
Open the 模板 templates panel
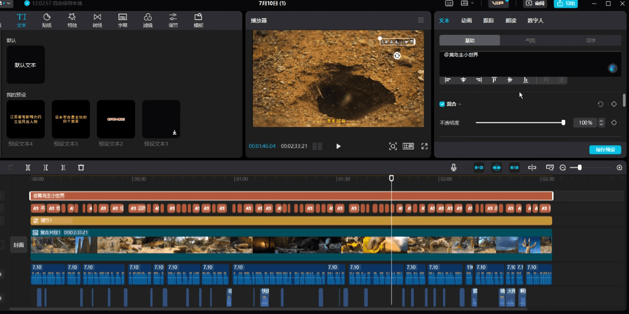click(199, 20)
